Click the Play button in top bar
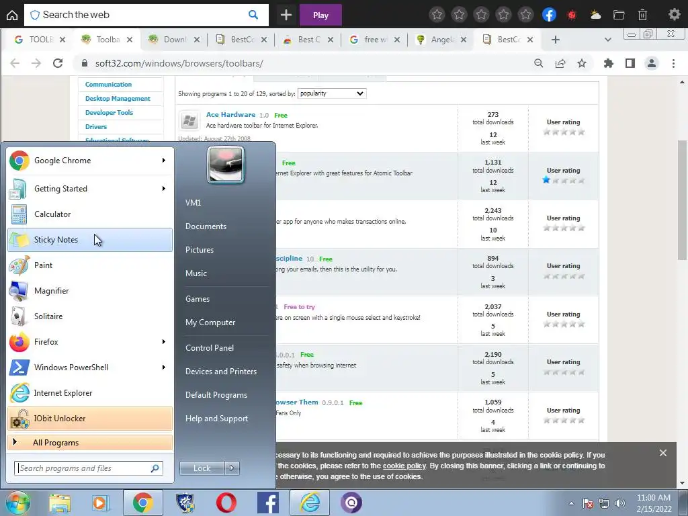Viewport: 688px width, 516px height. tap(320, 15)
